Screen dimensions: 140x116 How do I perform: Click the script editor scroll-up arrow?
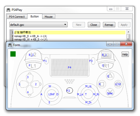click(128, 32)
